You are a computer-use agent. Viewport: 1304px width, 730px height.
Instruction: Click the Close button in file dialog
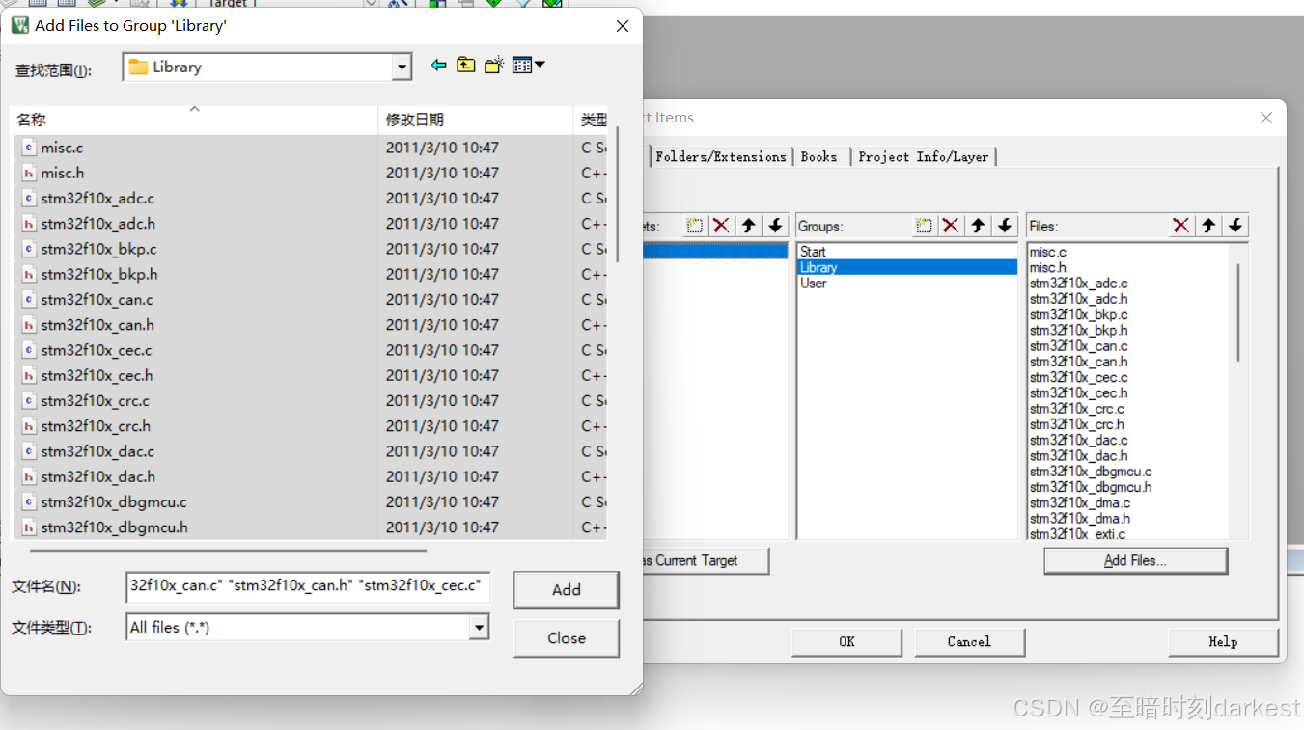point(567,638)
